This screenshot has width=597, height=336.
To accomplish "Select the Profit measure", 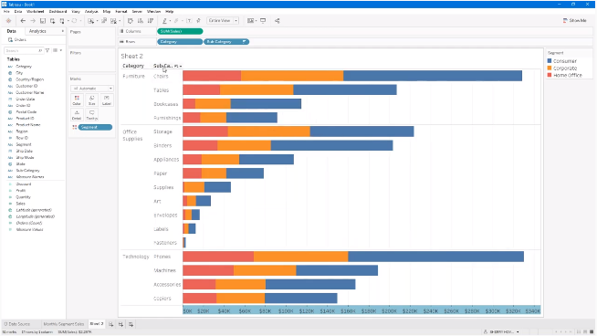I will pyautogui.click(x=21, y=191).
